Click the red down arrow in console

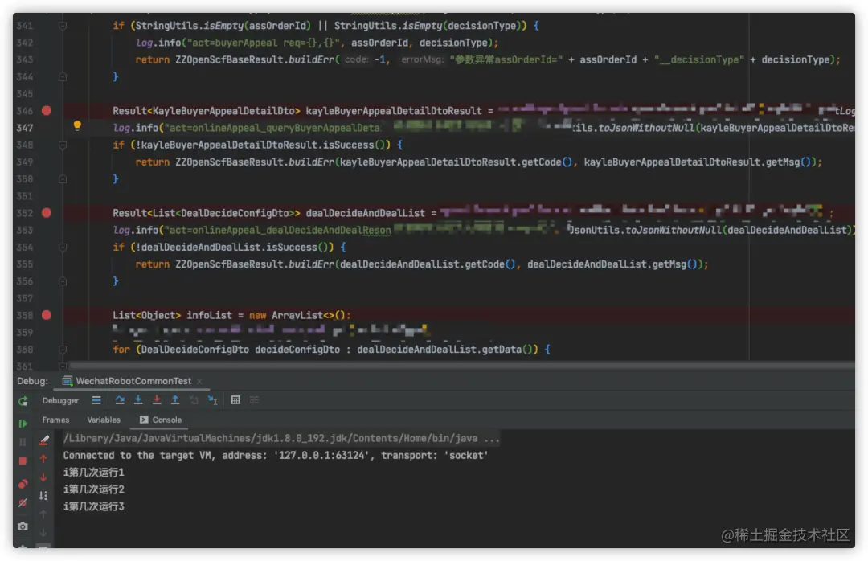[43, 477]
